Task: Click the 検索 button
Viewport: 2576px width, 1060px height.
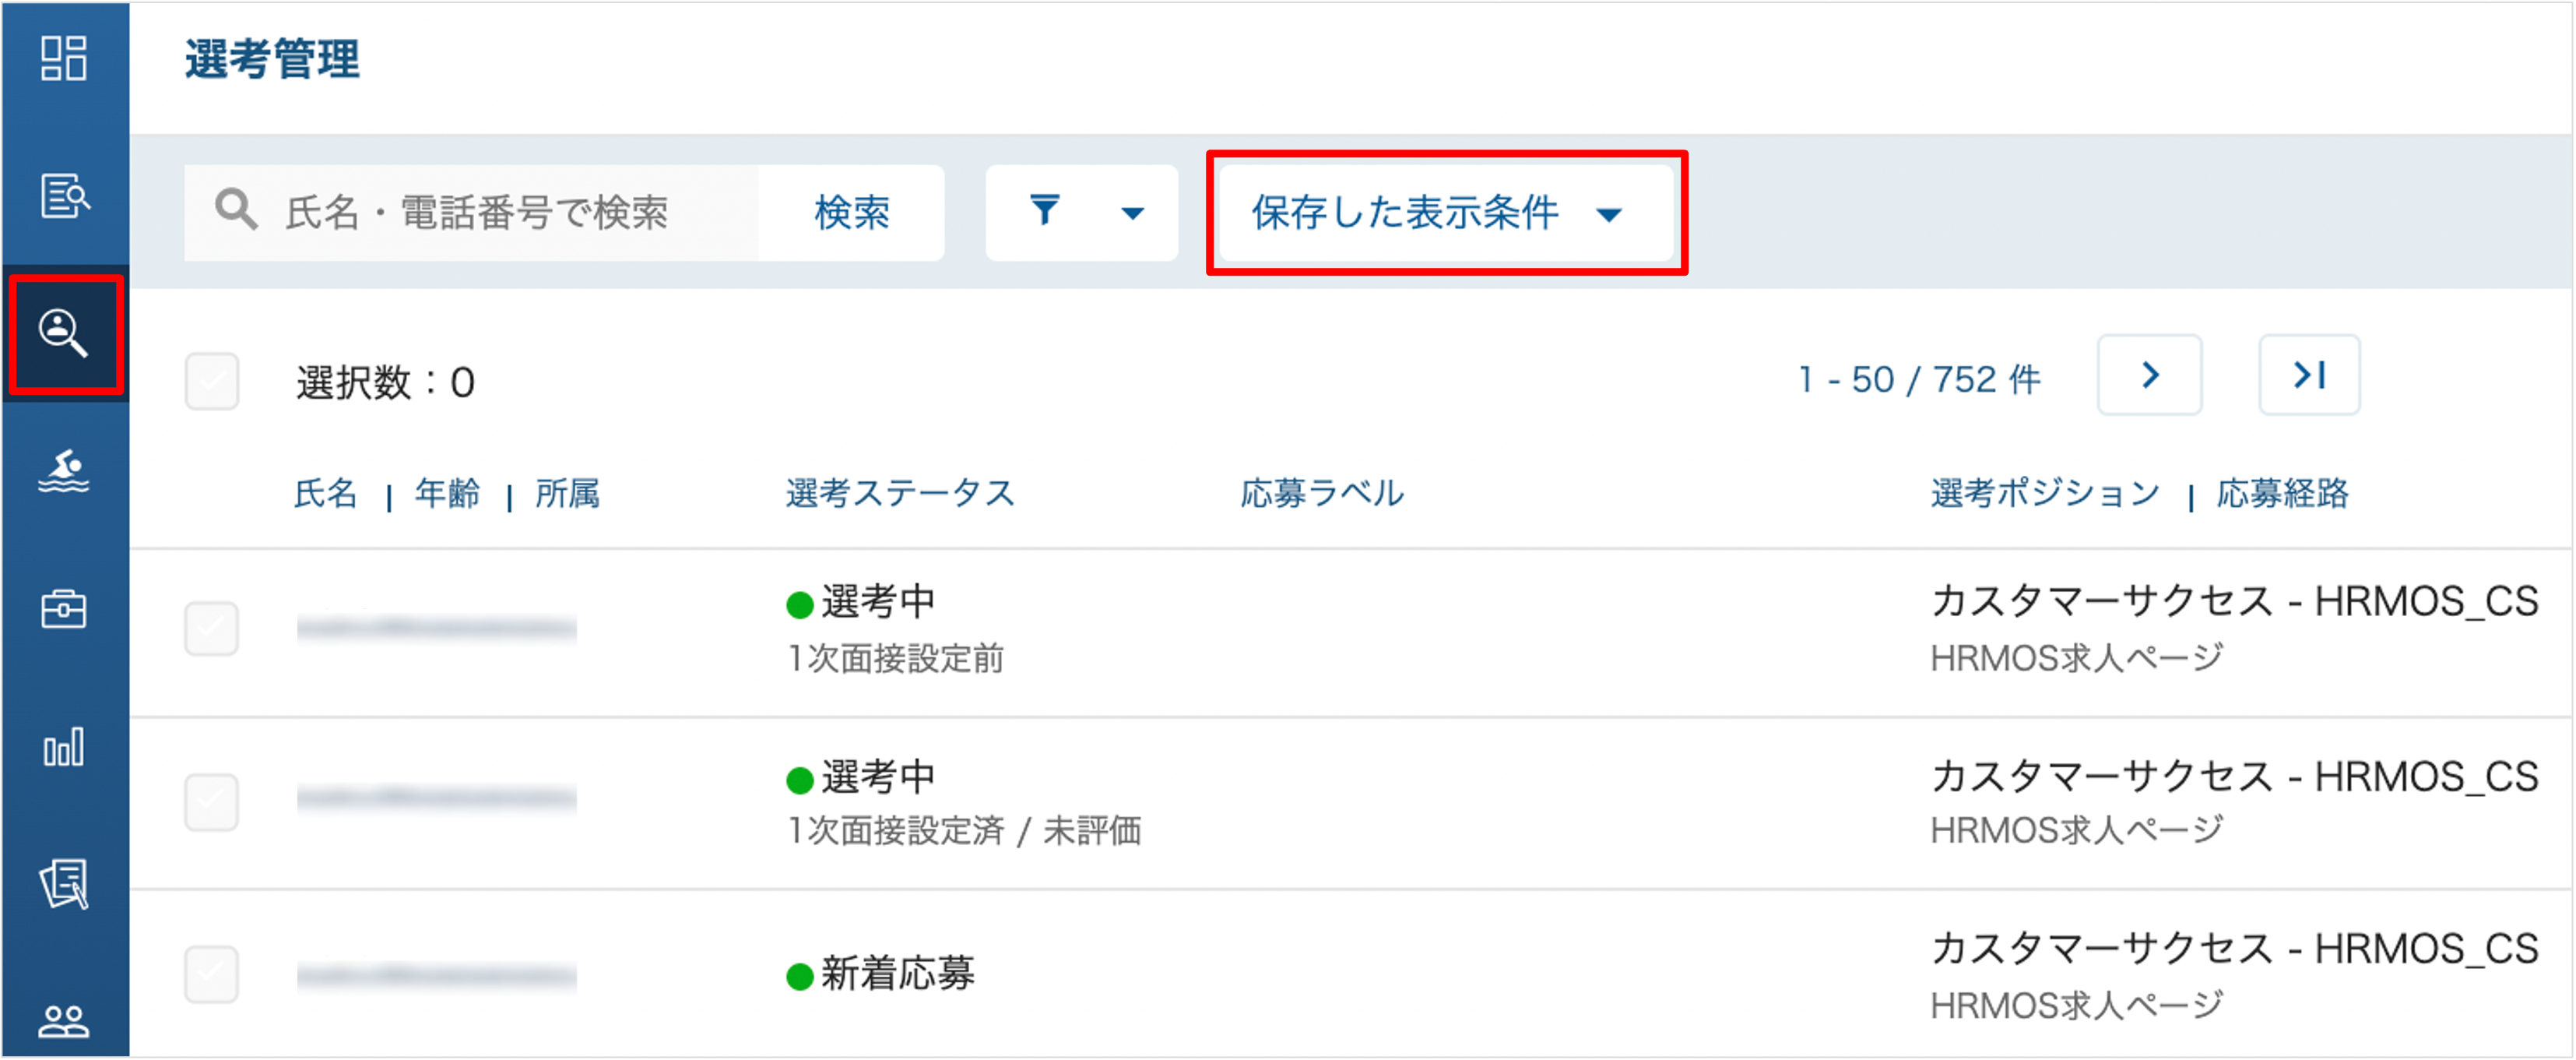Action: pyautogui.click(x=851, y=213)
